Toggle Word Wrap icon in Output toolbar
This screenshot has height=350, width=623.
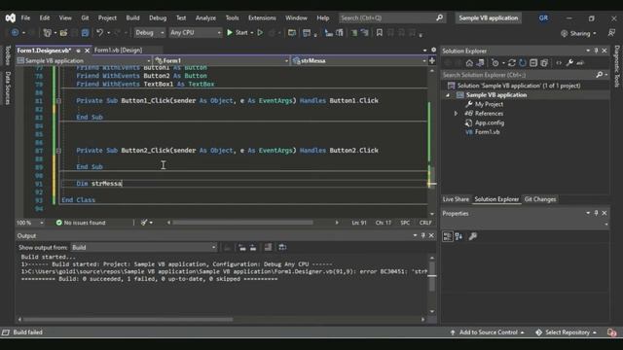(x=282, y=247)
